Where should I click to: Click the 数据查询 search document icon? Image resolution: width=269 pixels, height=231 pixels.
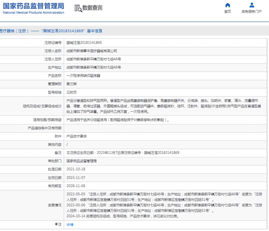pos(78,8)
